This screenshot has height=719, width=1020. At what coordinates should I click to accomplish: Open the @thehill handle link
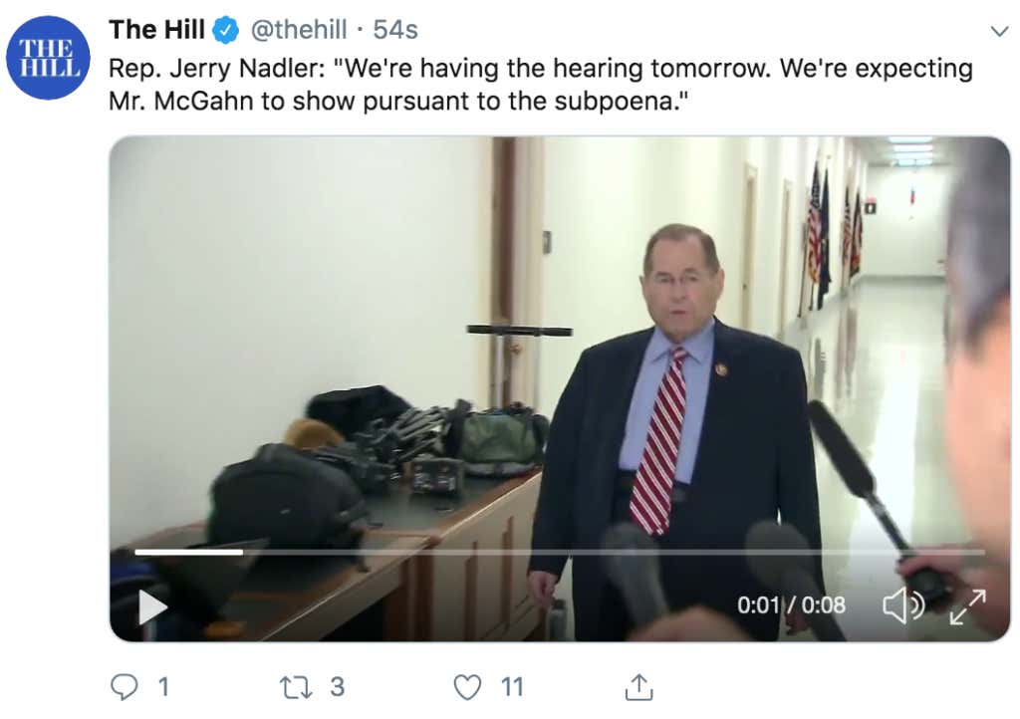(299, 30)
